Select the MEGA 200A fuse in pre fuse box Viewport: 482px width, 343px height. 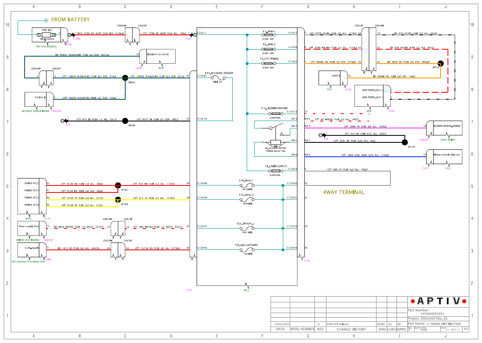[47, 35]
